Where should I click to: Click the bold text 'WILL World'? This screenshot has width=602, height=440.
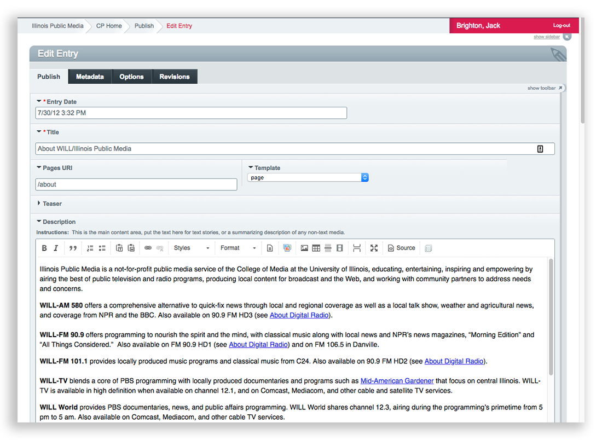point(59,407)
